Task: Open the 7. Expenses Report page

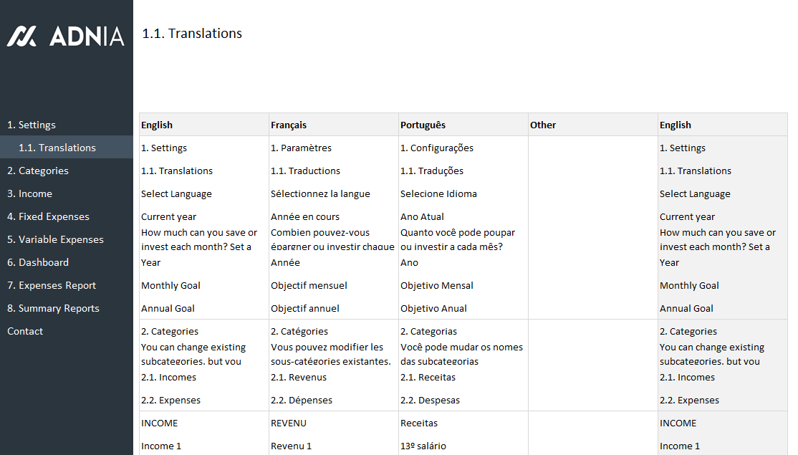Action: point(52,285)
